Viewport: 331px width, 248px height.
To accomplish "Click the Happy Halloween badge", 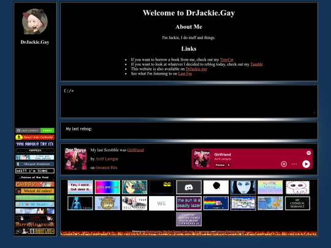I will point(35,224).
